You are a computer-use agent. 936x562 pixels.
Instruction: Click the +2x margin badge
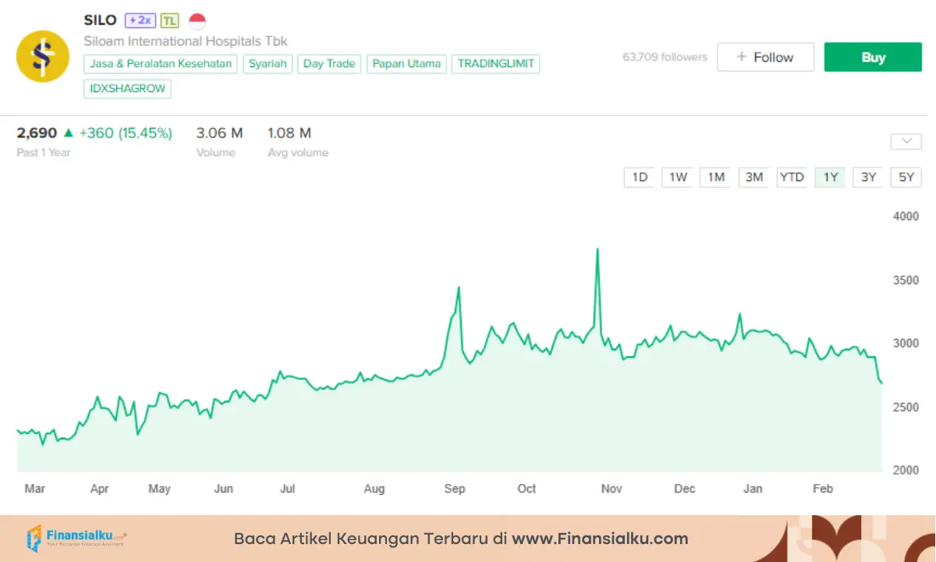point(140,21)
